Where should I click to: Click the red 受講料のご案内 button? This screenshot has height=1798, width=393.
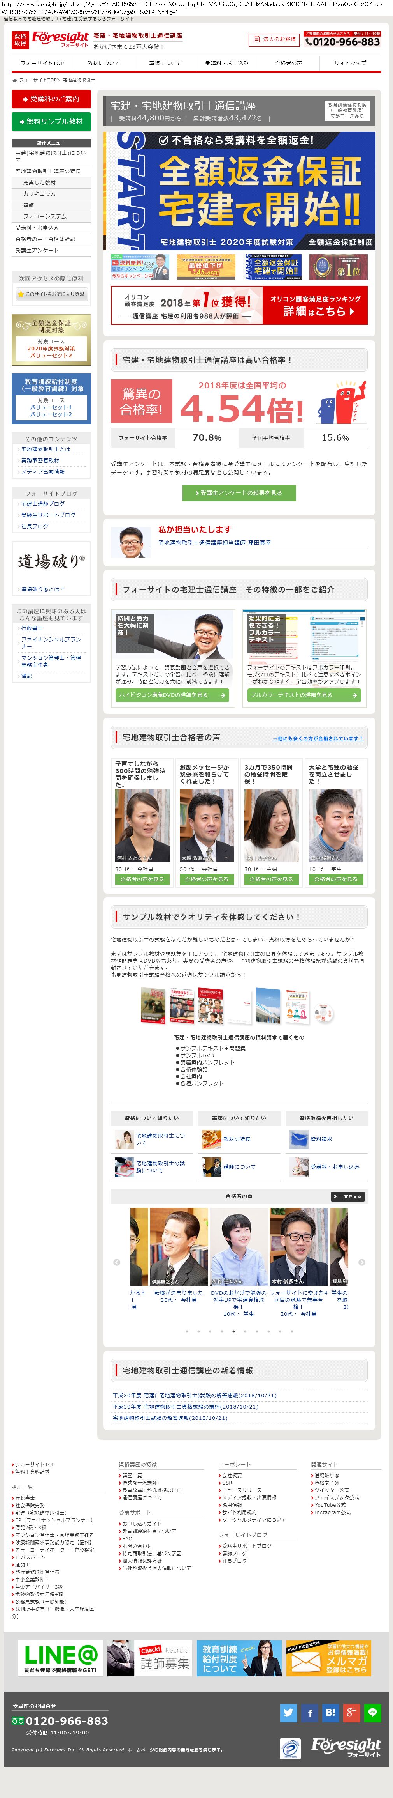coord(52,98)
